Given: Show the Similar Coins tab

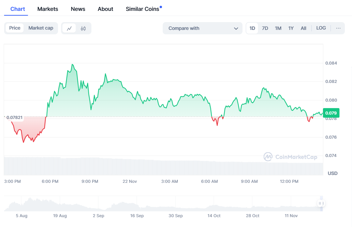Looking at the screenshot, I should [x=143, y=9].
